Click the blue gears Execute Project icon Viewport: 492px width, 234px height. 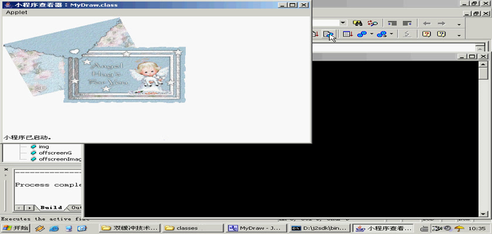381,34
